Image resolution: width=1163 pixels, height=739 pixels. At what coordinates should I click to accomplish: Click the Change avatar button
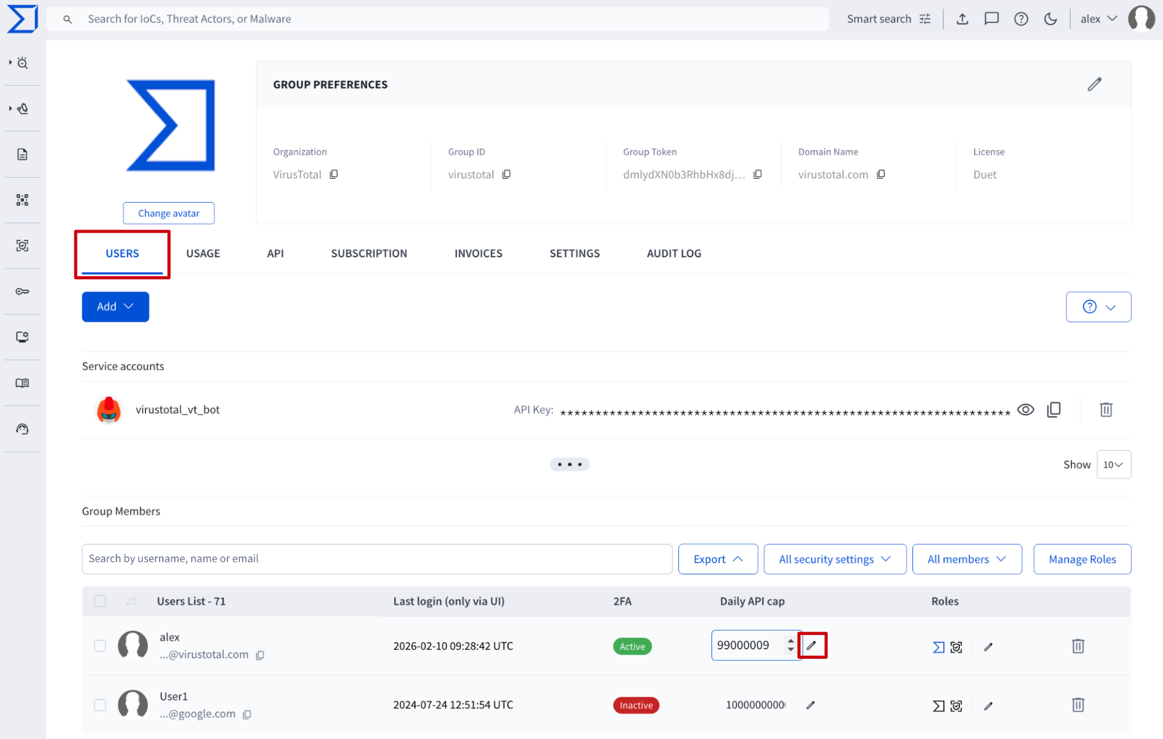(168, 213)
